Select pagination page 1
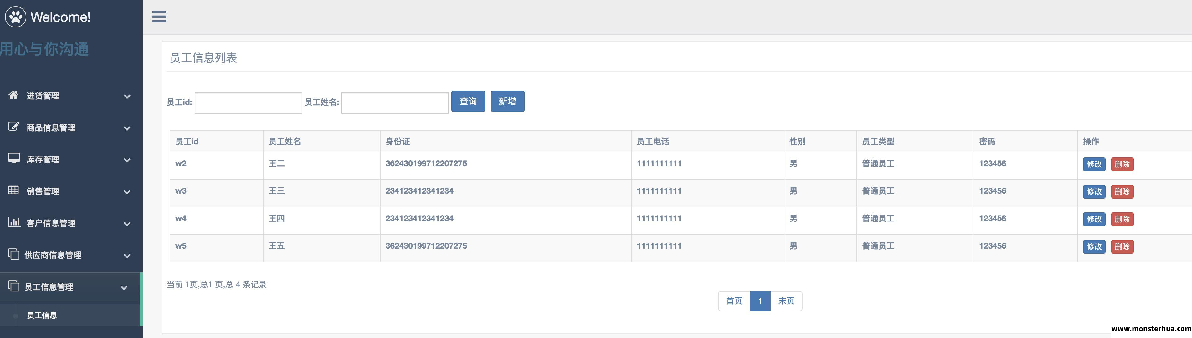 760,301
